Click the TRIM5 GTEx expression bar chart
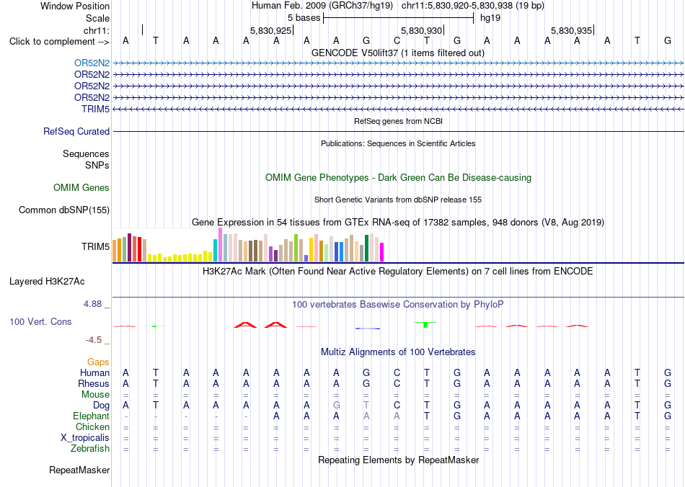This screenshot has width=685, height=487. (248, 245)
